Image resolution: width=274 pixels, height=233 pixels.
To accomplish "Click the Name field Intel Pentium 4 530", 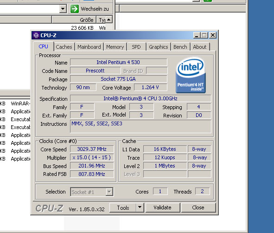I will tap(119, 62).
